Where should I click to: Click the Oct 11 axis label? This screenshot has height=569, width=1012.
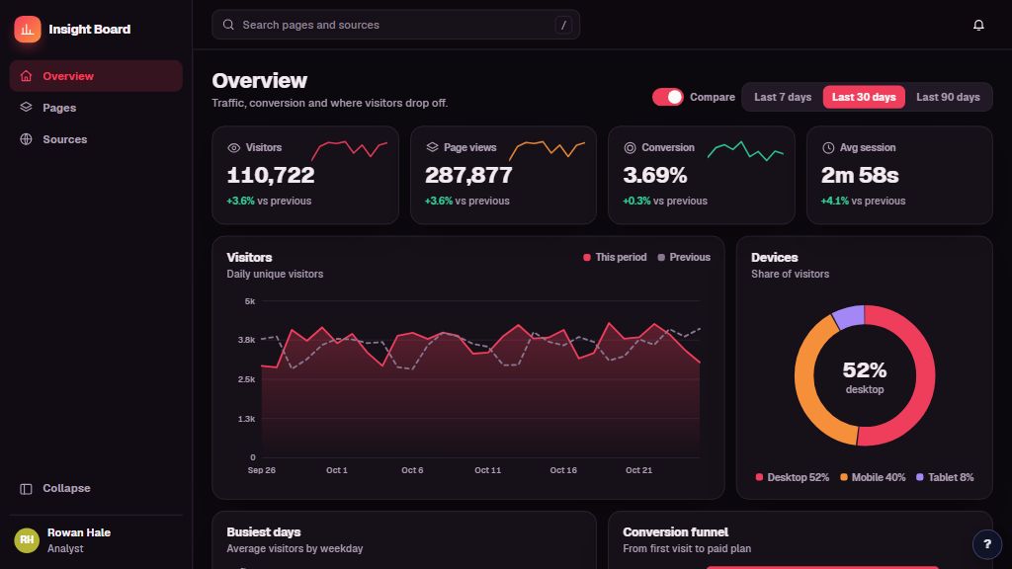[487, 470]
